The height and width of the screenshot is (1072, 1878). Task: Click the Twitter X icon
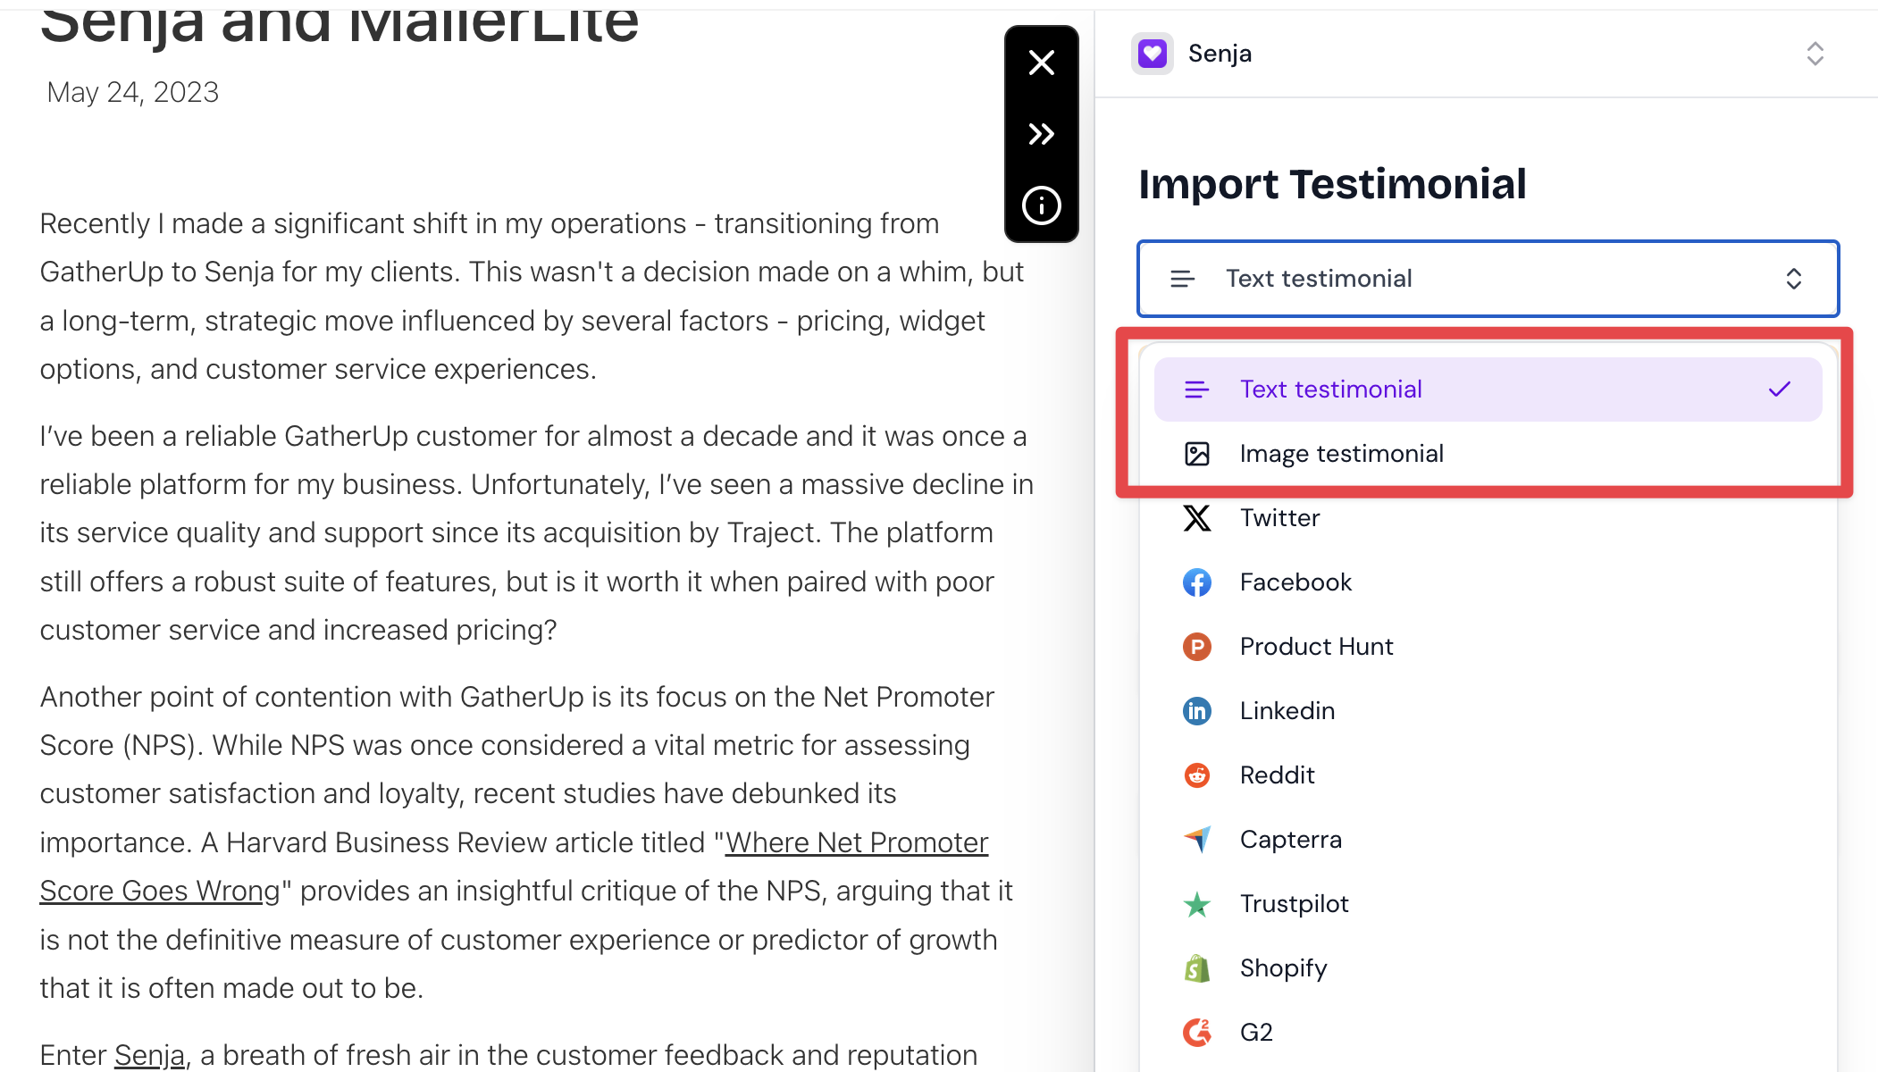1196,518
